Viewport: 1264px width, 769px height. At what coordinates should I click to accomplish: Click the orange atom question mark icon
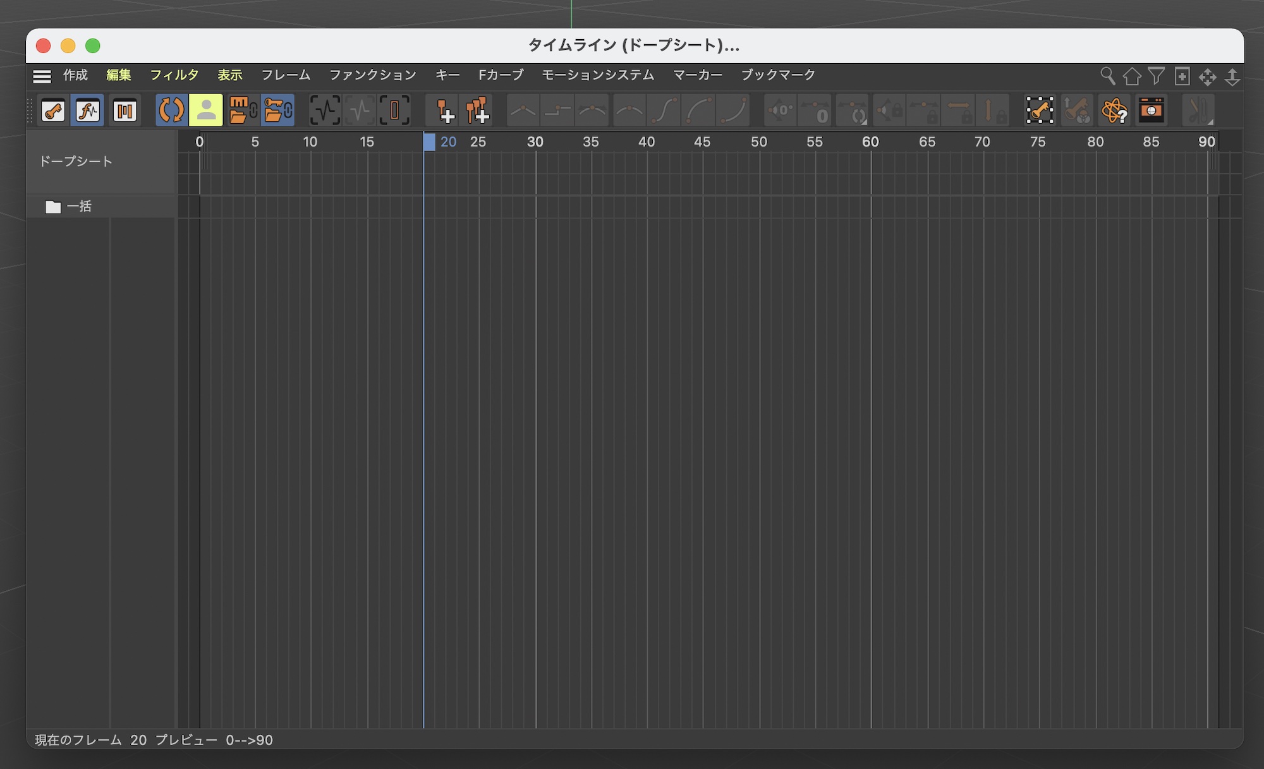(1114, 111)
